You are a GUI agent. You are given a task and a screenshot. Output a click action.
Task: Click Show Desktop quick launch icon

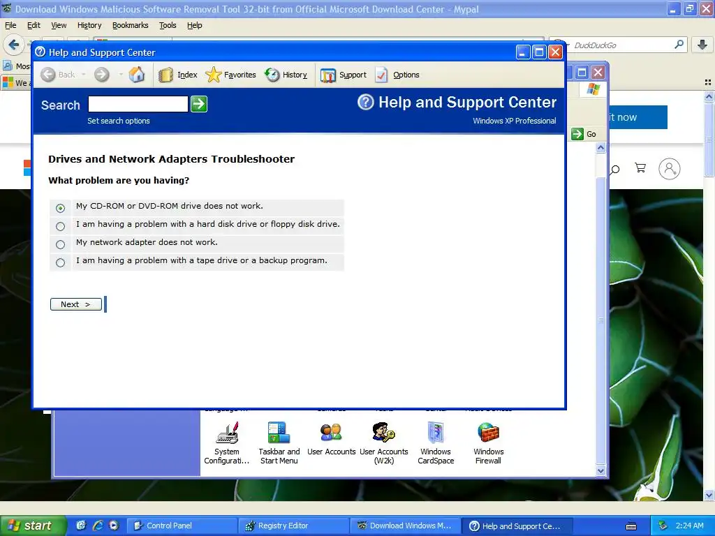point(81,526)
